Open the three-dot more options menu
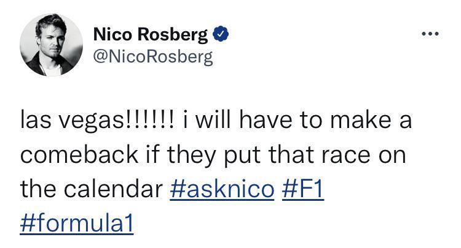The width and height of the screenshot is (461, 248). (430, 34)
